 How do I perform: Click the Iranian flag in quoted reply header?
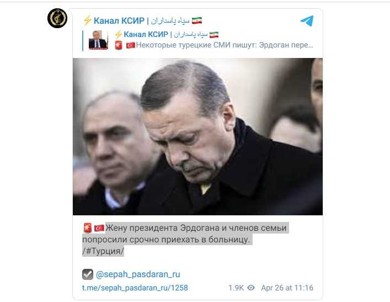click(214, 35)
